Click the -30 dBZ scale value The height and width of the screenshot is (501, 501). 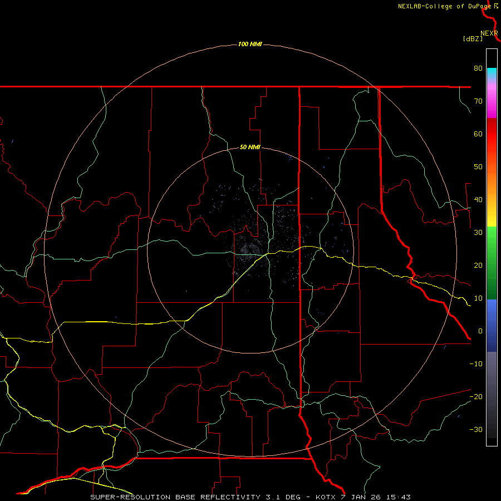tap(476, 429)
